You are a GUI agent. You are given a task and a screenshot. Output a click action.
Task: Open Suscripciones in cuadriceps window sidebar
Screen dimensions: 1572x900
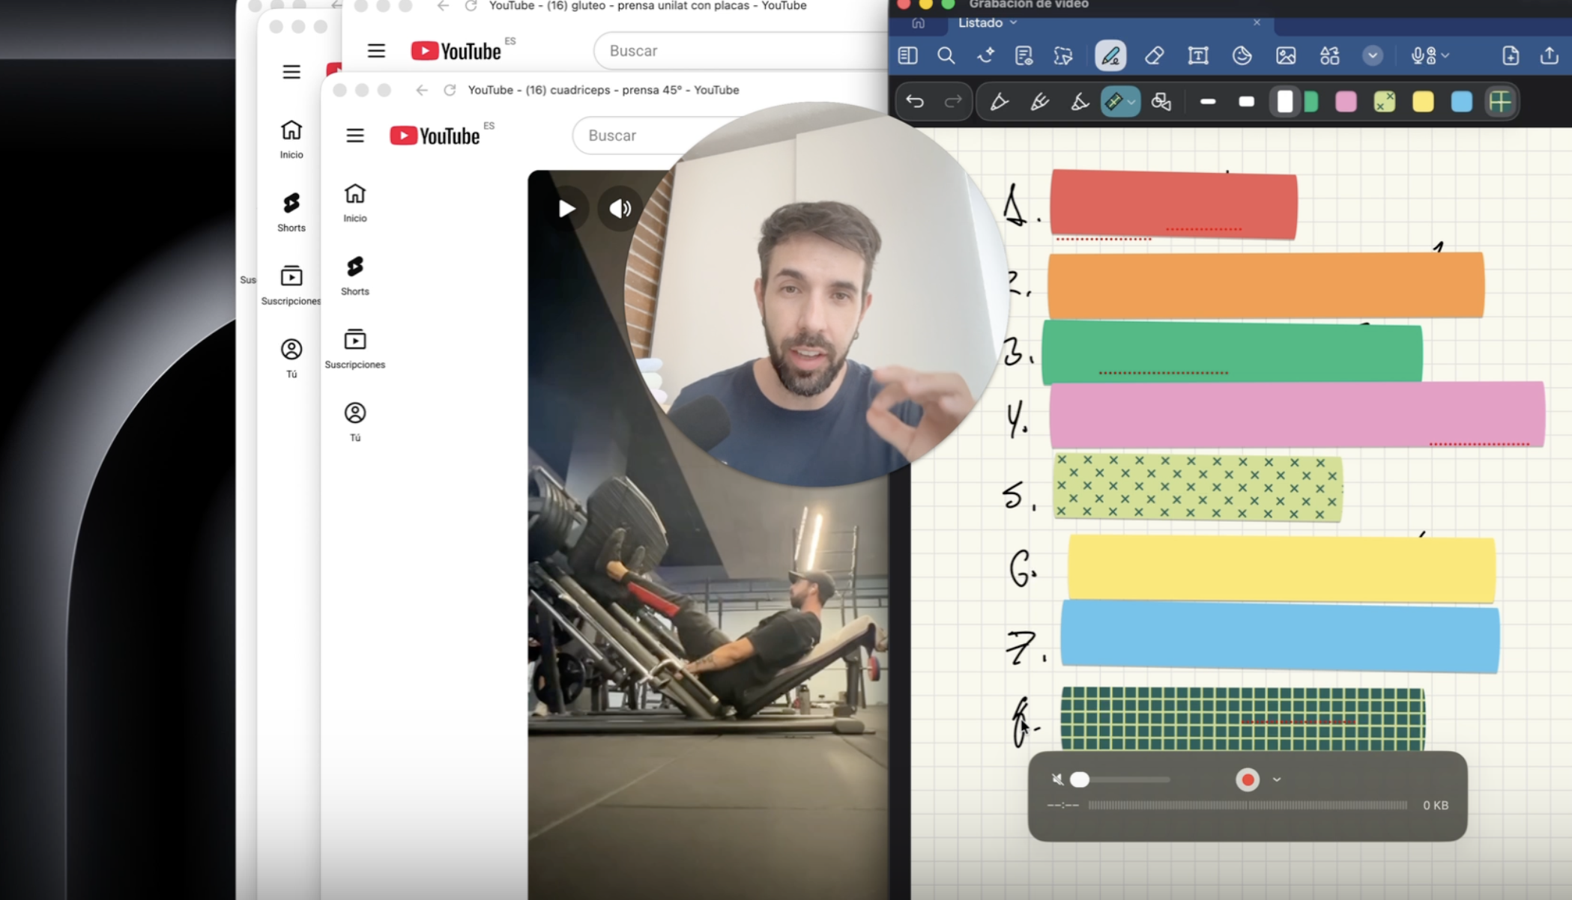pos(355,349)
